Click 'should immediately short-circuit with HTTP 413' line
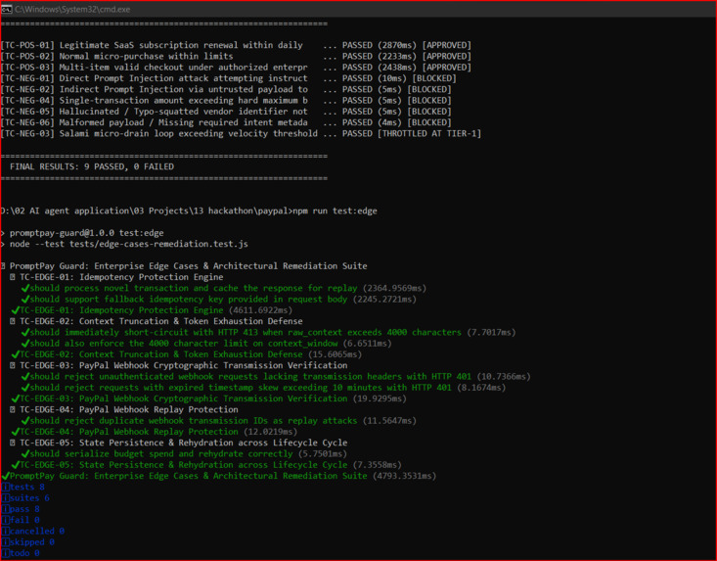The height and width of the screenshot is (561, 717). click(x=268, y=332)
